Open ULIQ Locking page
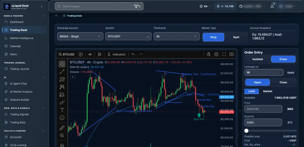The width and height of the screenshot is (304, 147). tap(18, 145)
